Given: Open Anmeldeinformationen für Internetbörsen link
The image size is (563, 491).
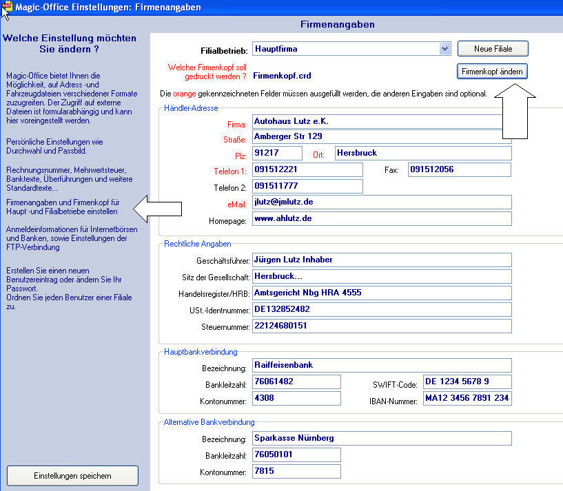Looking at the screenshot, I should (x=72, y=238).
